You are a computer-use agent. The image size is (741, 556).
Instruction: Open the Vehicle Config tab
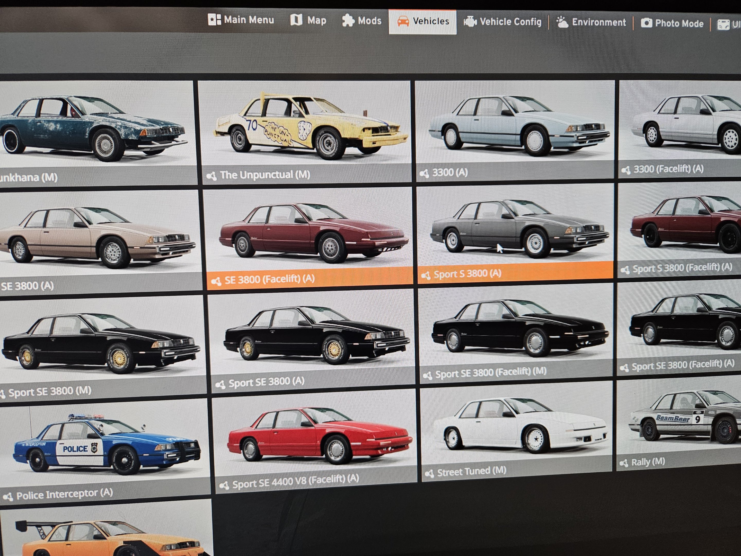510,22
